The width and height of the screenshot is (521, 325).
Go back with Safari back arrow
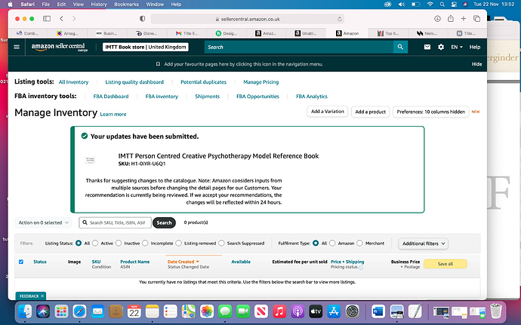tap(61, 19)
